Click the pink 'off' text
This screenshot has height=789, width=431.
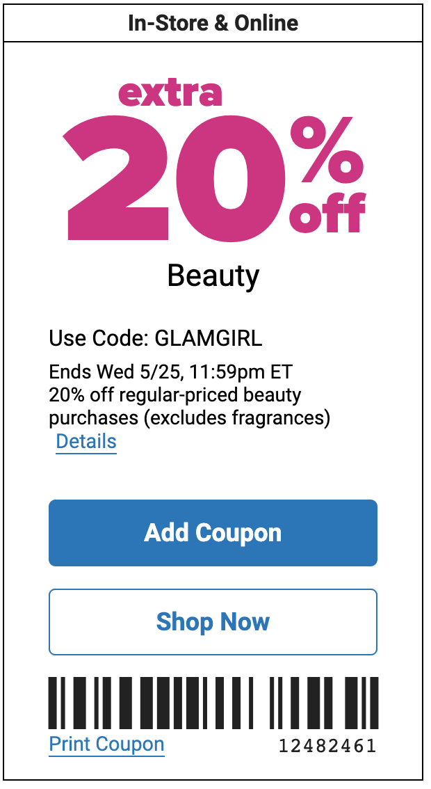[327, 214]
